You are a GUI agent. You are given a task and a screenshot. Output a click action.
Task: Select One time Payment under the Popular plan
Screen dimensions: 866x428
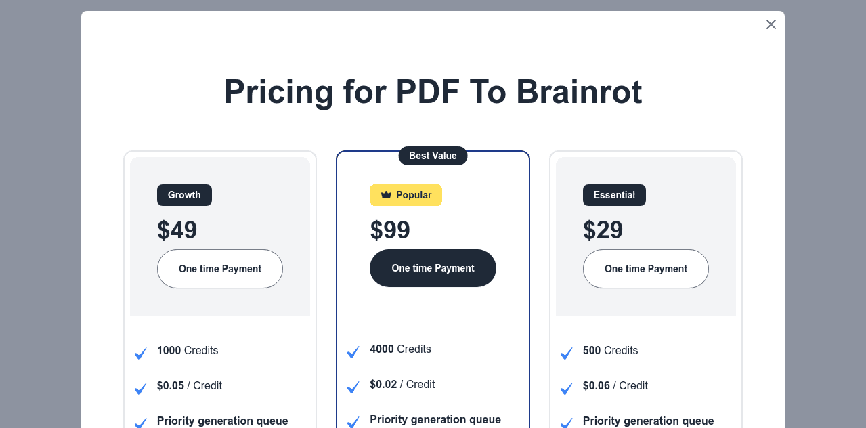point(433,268)
